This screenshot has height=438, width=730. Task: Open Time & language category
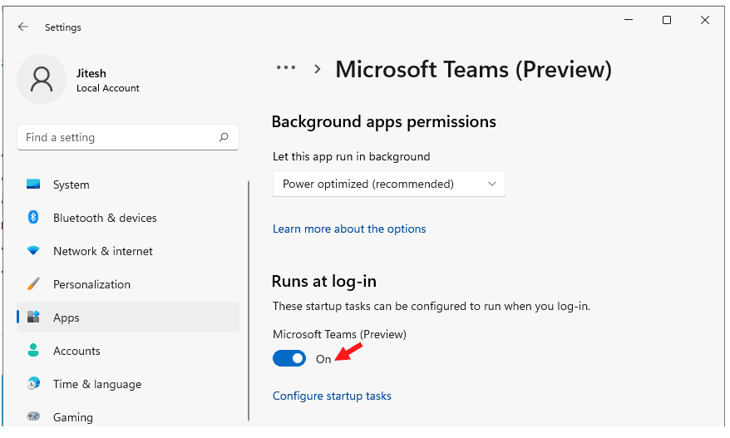97,385
